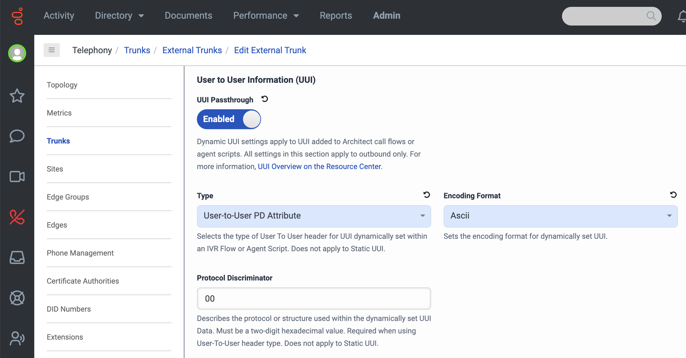686x358 pixels.
Task: Collapse the side menu with hamburger button
Action: pyautogui.click(x=52, y=50)
